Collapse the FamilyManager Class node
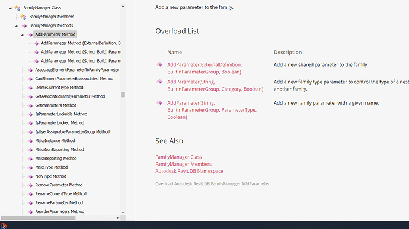 [x=11, y=8]
